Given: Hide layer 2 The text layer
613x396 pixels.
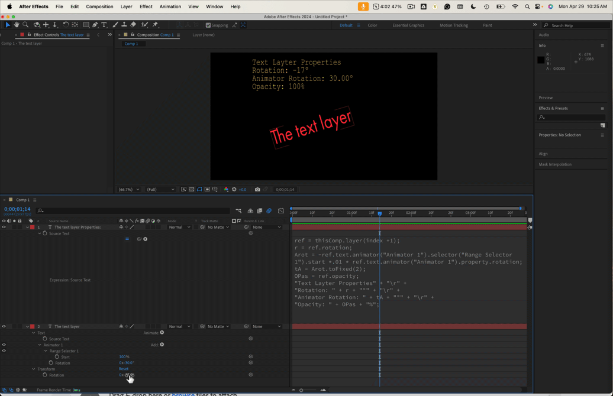Looking at the screenshot, I should pyautogui.click(x=4, y=326).
